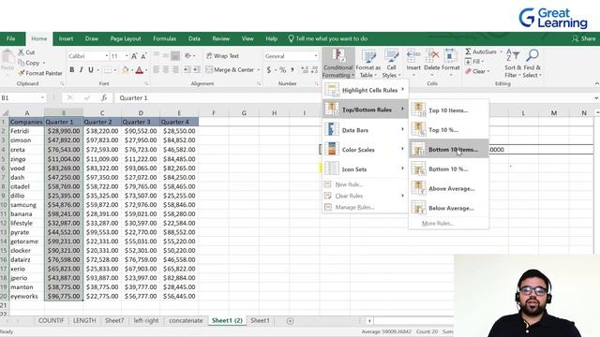600x337 pixels.
Task: Click the Copy icon
Action: (x=21, y=63)
